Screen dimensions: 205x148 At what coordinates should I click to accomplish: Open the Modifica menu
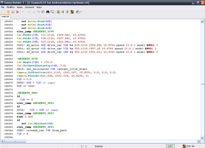[11, 7]
